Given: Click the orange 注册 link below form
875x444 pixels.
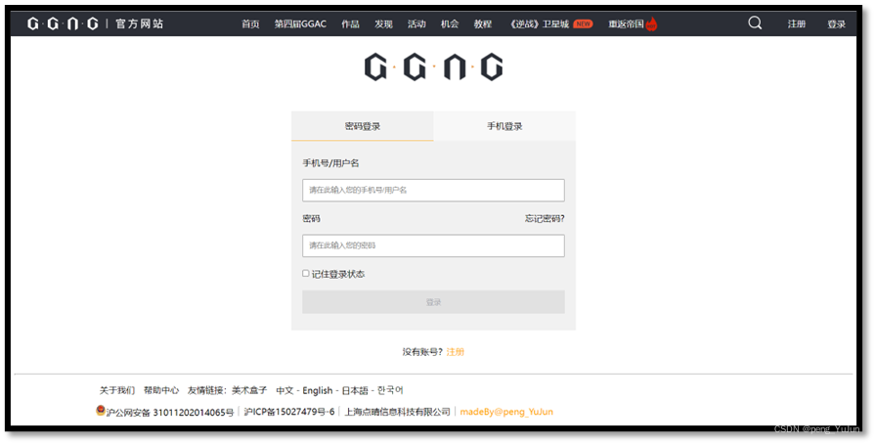Looking at the screenshot, I should [456, 352].
